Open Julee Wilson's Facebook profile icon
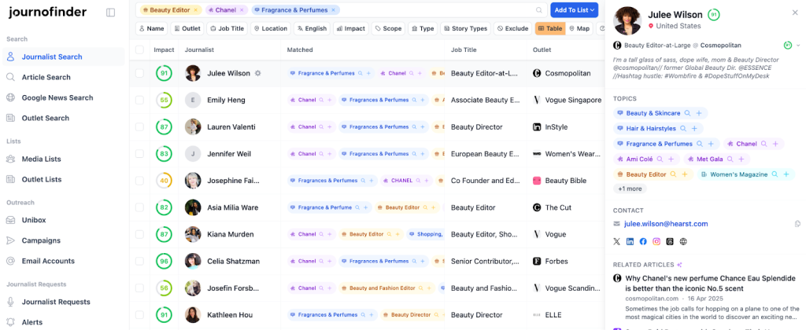 643,241
